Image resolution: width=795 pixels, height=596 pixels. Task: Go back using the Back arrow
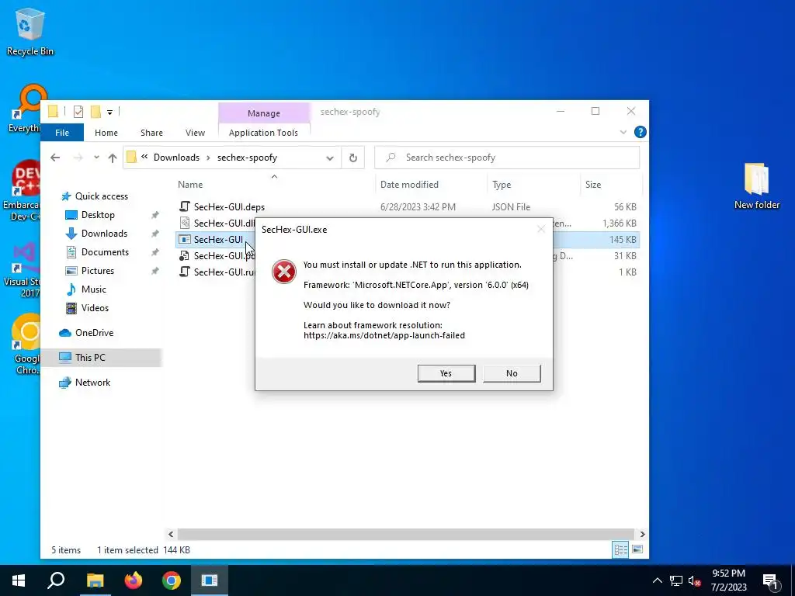[x=55, y=158]
